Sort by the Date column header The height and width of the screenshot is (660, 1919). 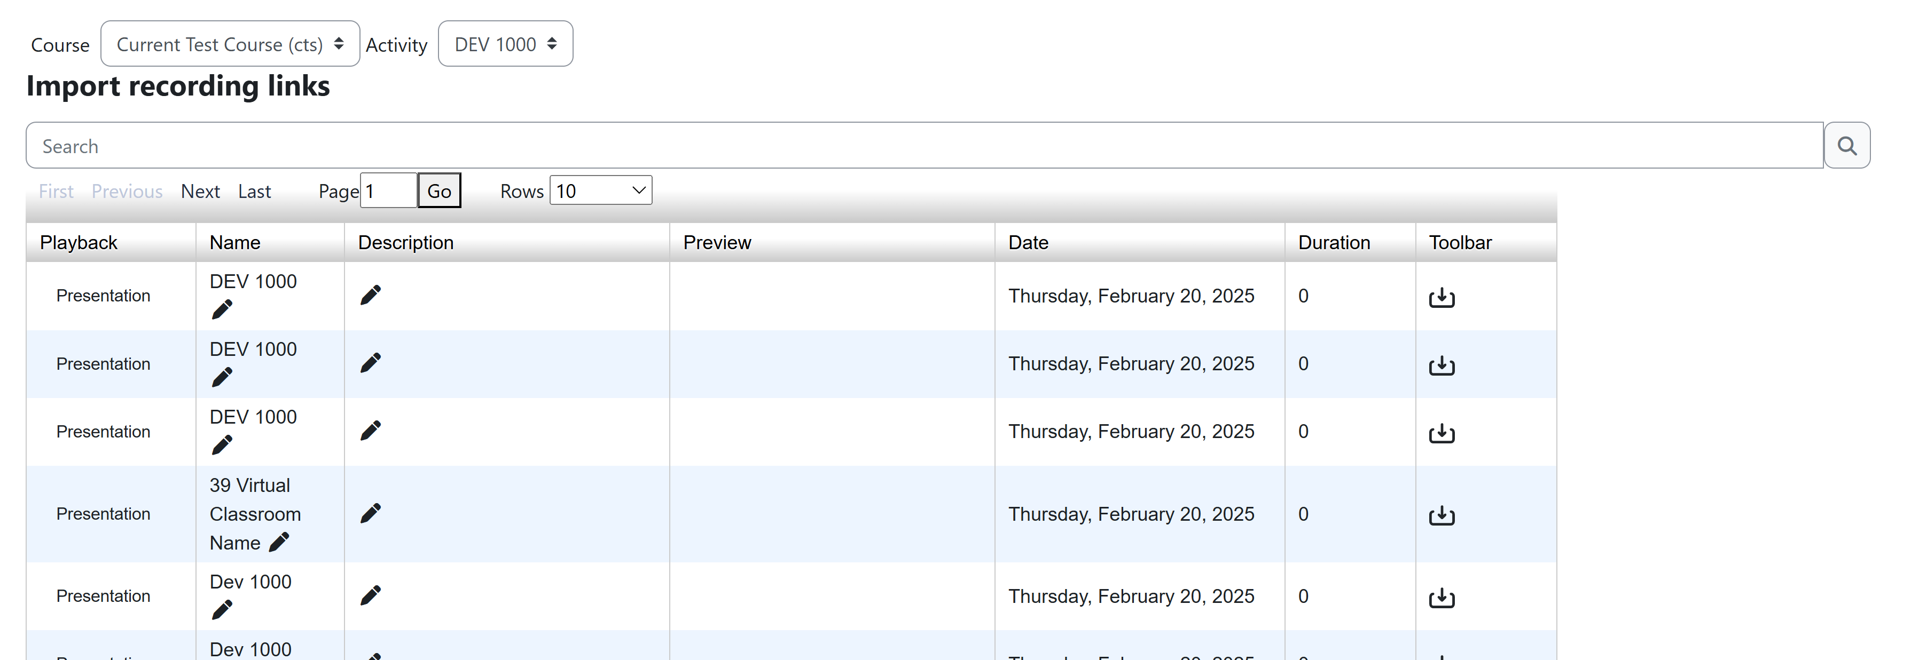(x=1028, y=243)
